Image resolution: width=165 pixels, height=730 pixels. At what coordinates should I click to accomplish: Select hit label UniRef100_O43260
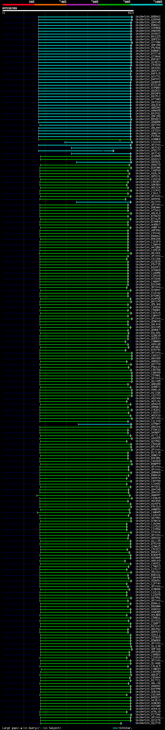click(148, 68)
